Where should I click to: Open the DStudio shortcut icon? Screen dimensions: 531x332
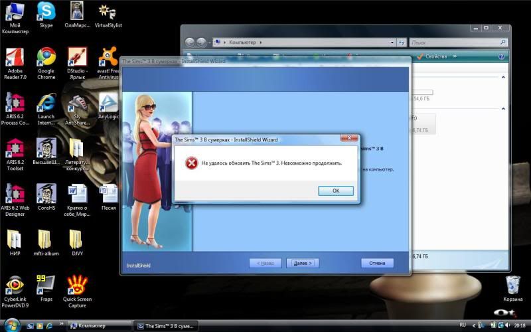77,64
